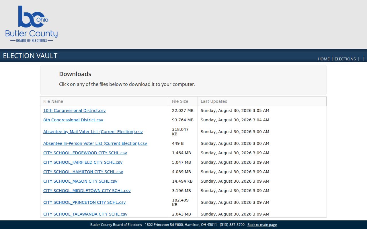The height and width of the screenshot is (229, 367).
Task: Open the HOME menu link
Action: pyautogui.click(x=323, y=59)
